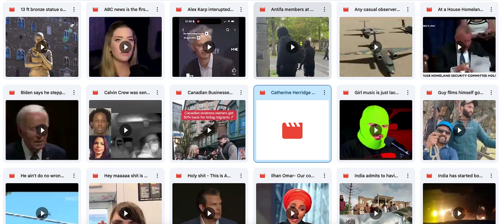
Task: Open more actions for "Catherine Herridge ..."
Action: [x=324, y=93]
